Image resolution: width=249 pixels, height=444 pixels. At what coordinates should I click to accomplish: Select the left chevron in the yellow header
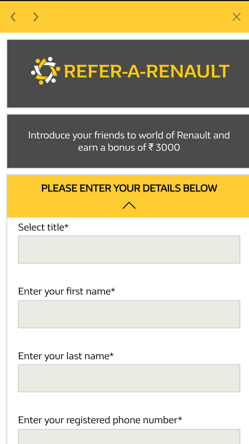tap(12, 16)
